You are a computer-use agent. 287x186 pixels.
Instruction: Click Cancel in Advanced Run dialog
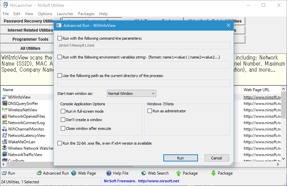pos(217,158)
